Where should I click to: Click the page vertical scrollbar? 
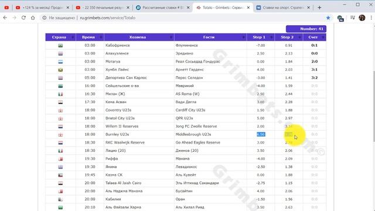(x=373, y=107)
